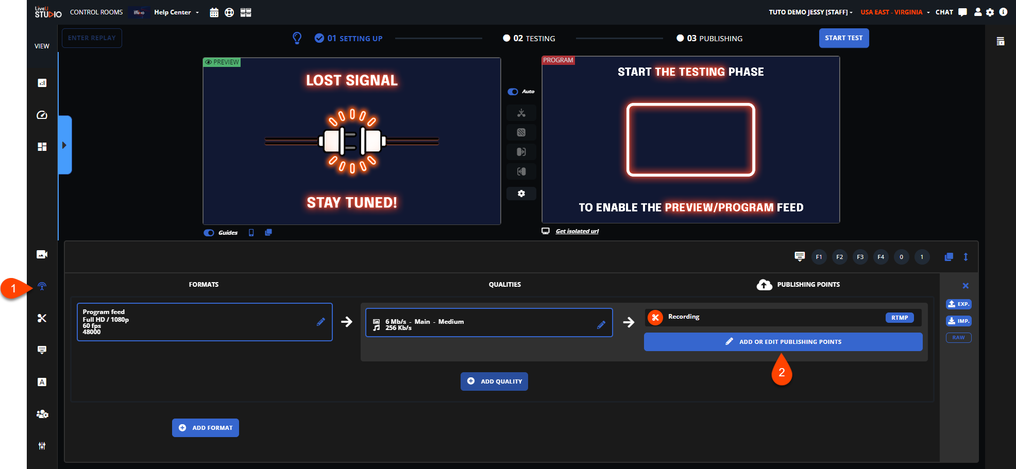Open transition settings gear below transition icons
The image size is (1016, 469).
click(521, 194)
